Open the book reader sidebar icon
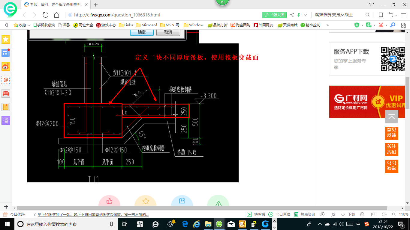Viewport: 410px width, 230px height. pyautogui.click(x=6, y=107)
